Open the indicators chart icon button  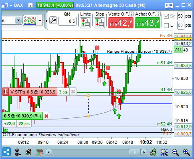[30, 20]
